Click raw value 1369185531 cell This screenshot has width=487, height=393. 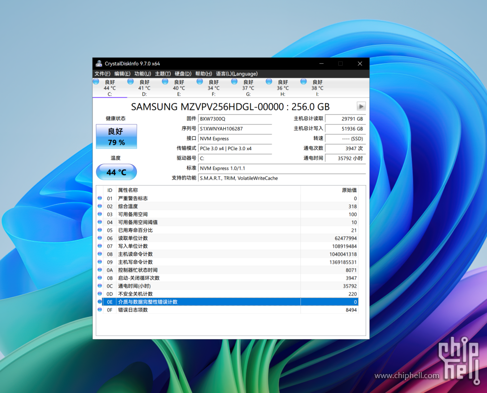(x=329, y=262)
